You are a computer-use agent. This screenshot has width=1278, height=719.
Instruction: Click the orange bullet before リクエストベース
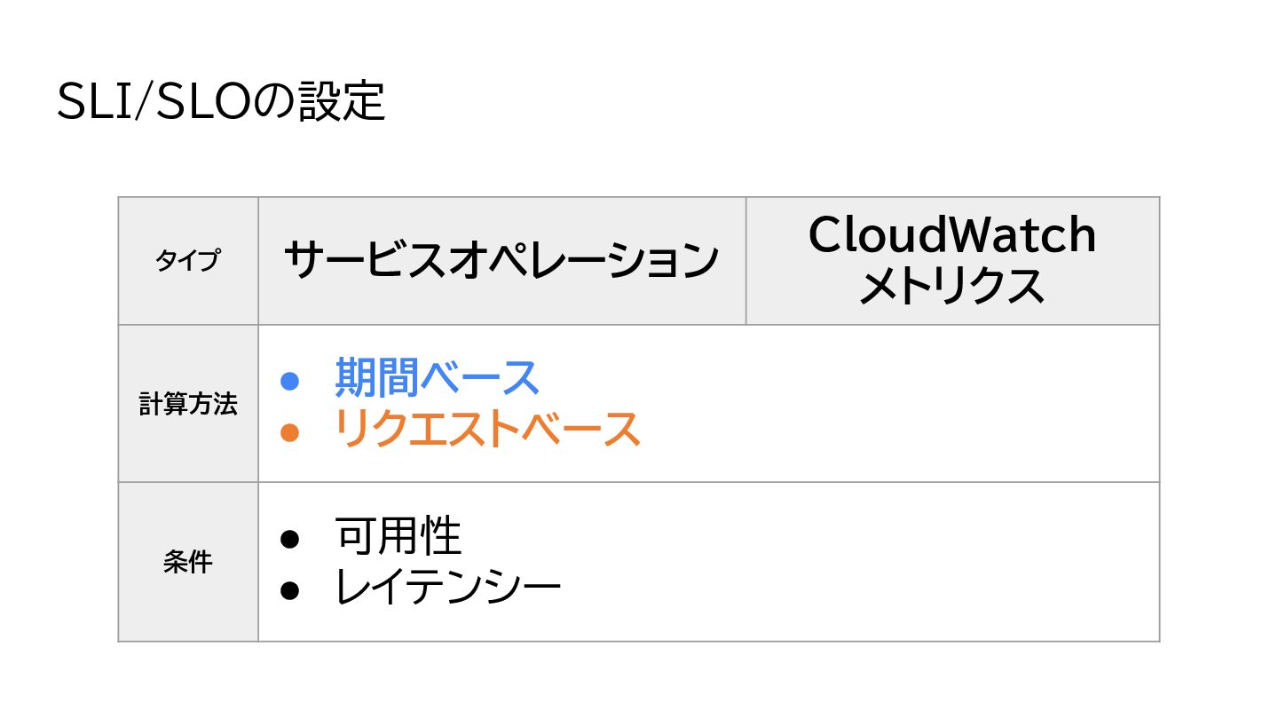(x=290, y=432)
